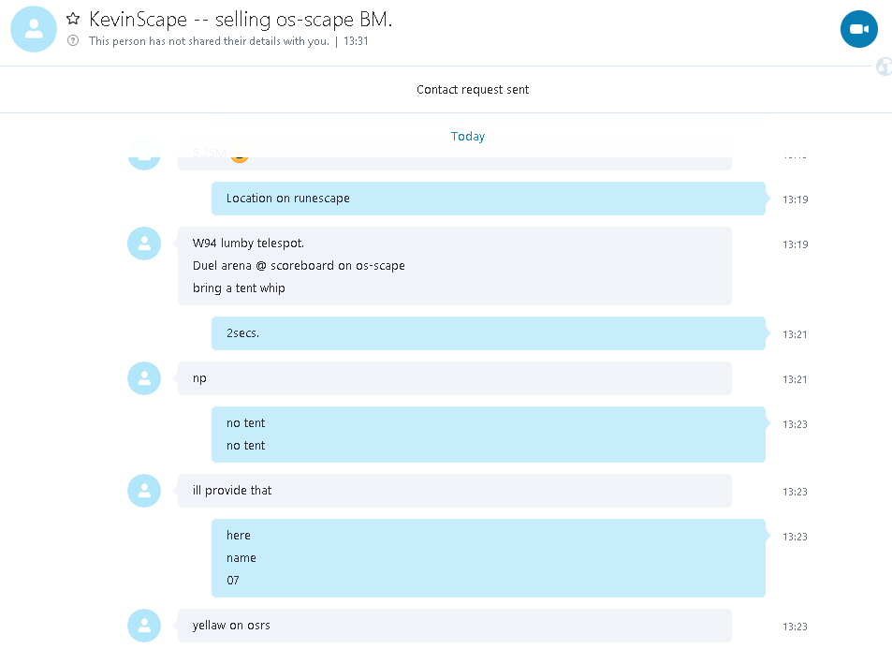Viewport: 892px width, 664px height.
Task: Click 'This person has not shared their details' text
Action: pos(209,41)
